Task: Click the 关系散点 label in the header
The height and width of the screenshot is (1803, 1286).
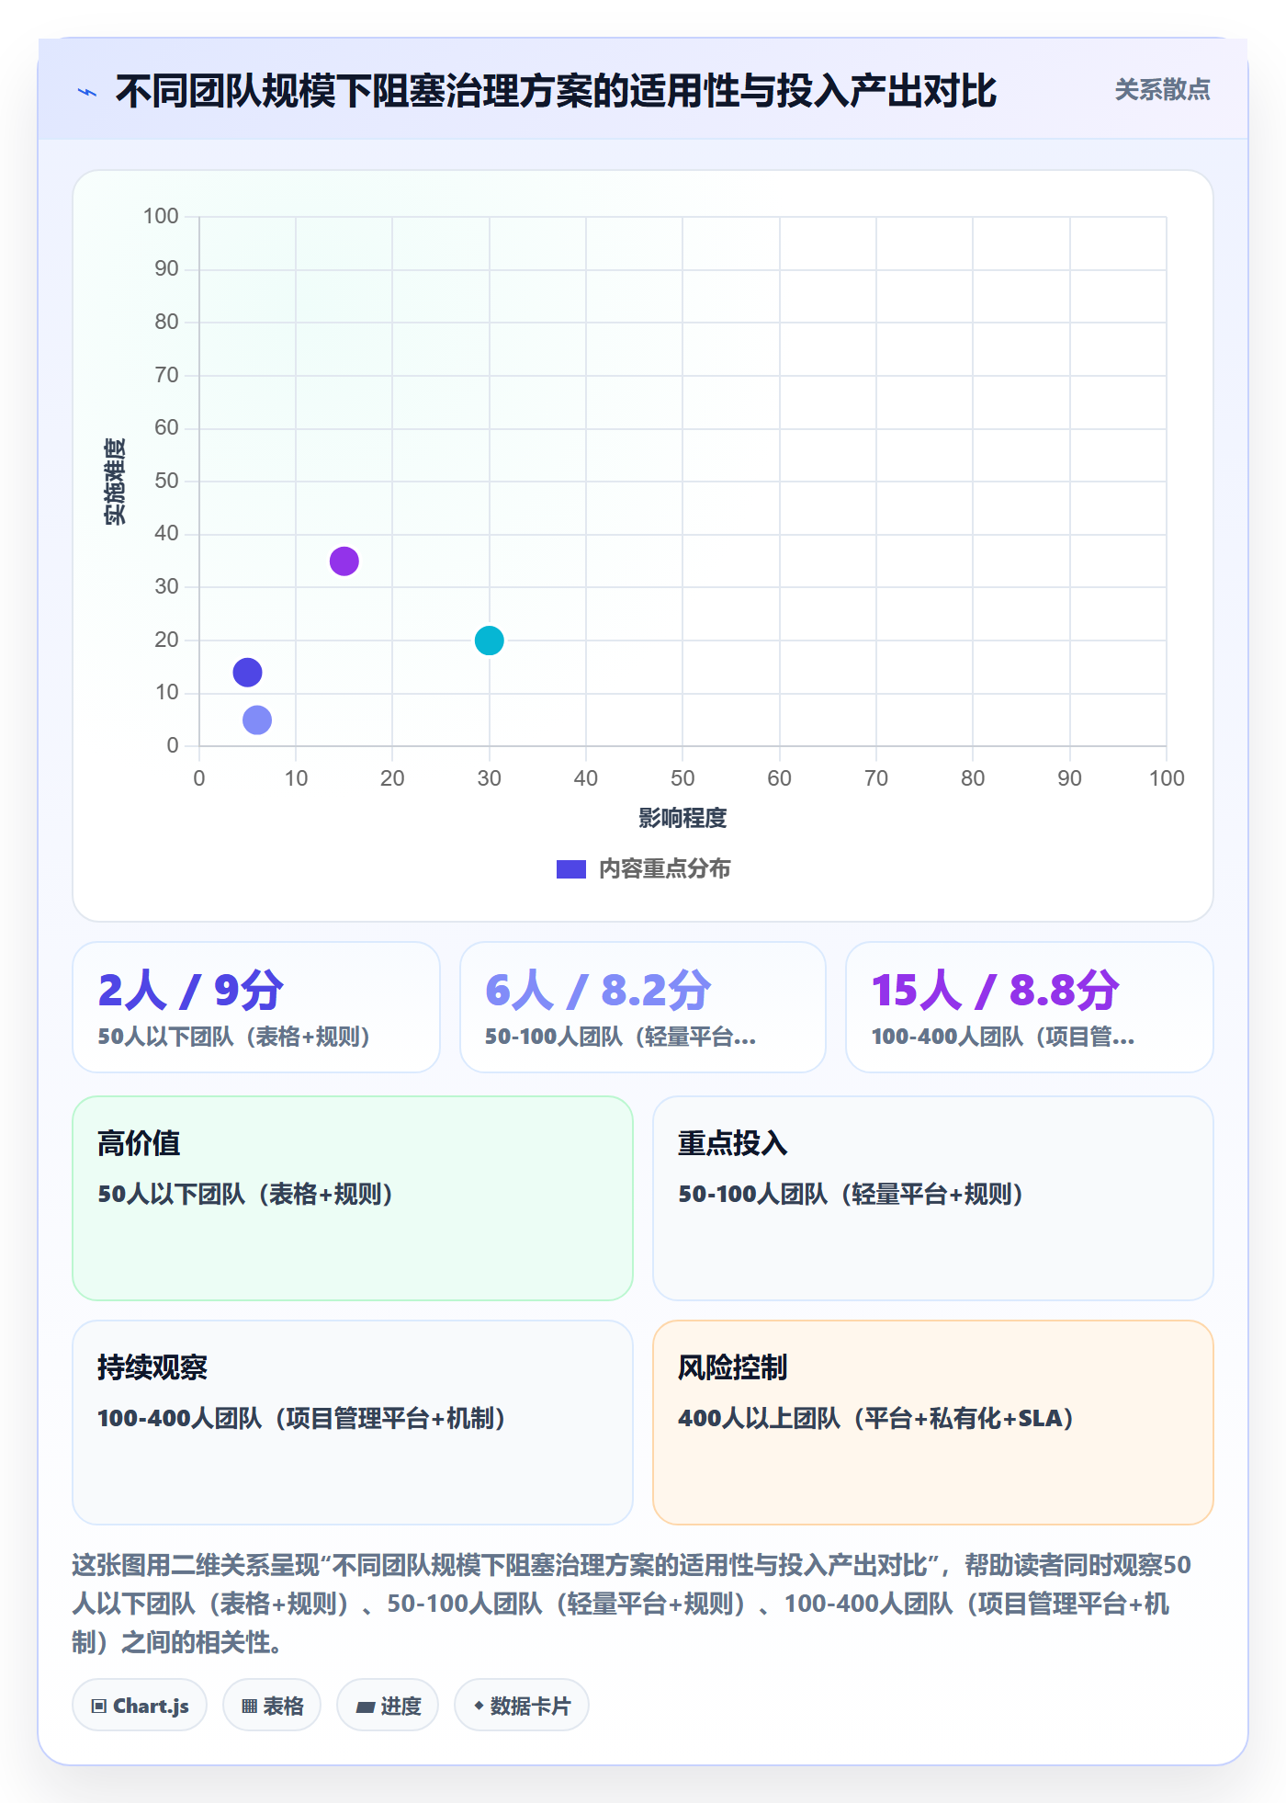Action: 1162,90
